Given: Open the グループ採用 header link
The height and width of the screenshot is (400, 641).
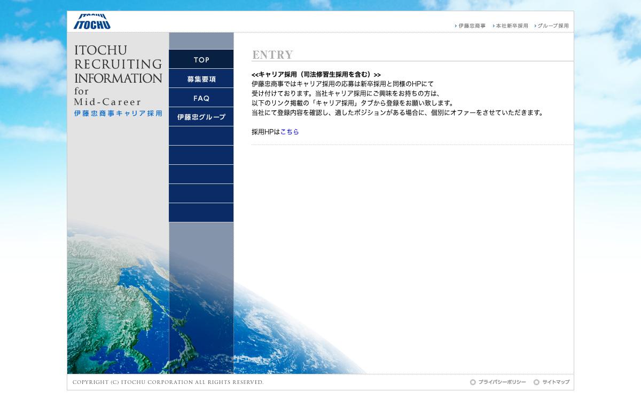Looking at the screenshot, I should point(552,26).
